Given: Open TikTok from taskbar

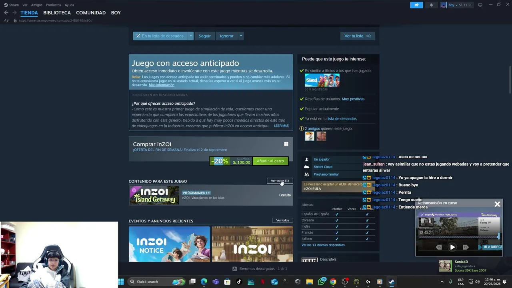Looking at the screenshot, I should click(239, 282).
